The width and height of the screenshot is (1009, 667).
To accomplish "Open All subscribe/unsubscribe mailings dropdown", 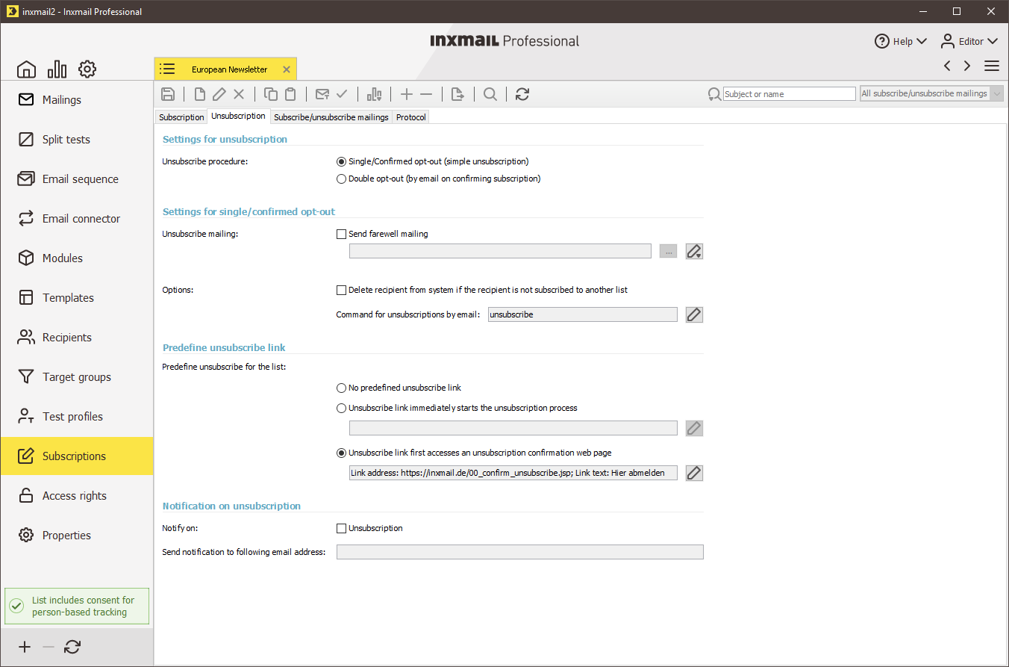I will click(932, 94).
